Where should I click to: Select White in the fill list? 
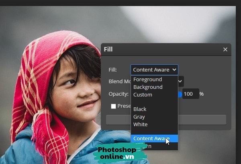(140, 125)
